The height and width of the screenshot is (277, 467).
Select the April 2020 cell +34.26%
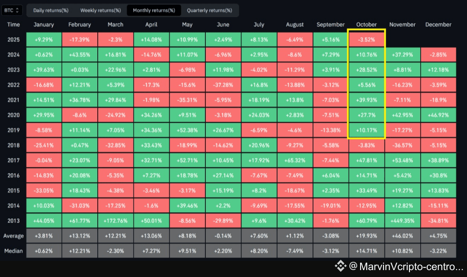coord(151,115)
